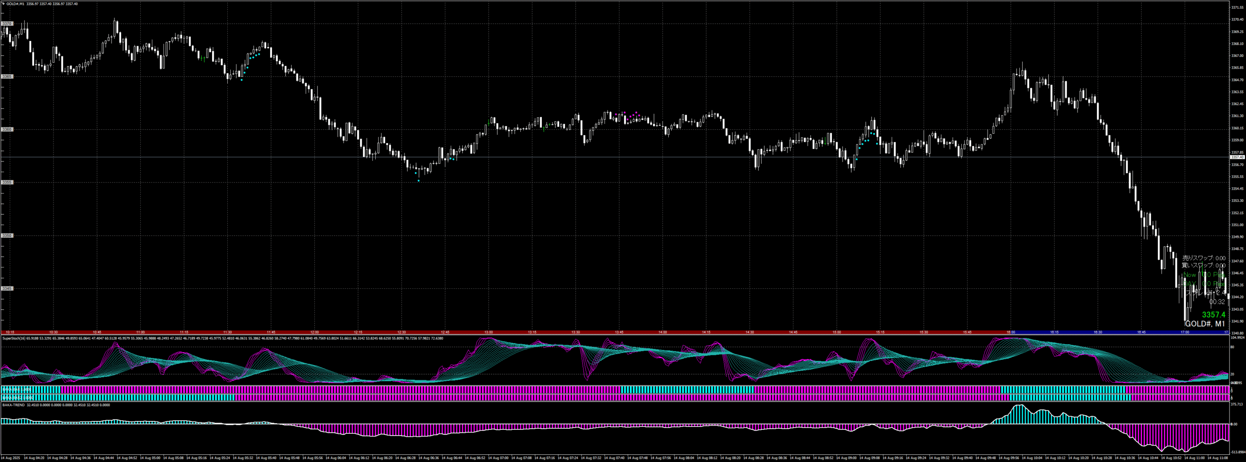Click the BAKA-TREND indicator label
Screen dimensions: 1246x462
point(13,405)
